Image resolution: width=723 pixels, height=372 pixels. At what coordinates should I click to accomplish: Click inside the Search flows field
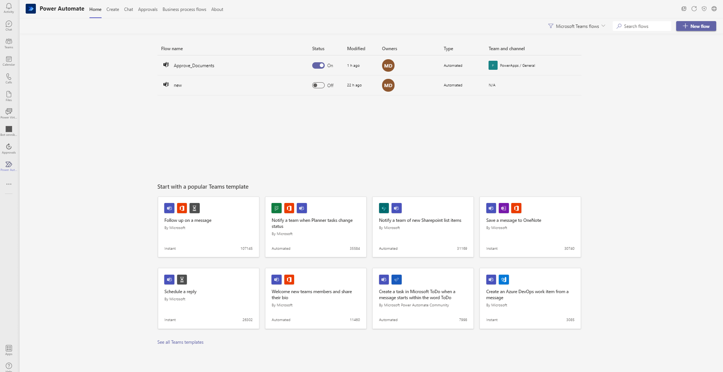click(641, 26)
